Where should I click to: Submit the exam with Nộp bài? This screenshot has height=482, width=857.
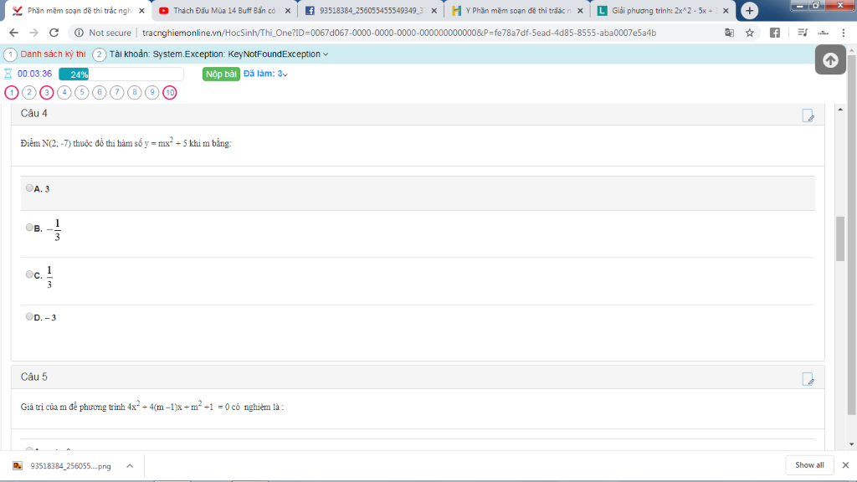221,74
